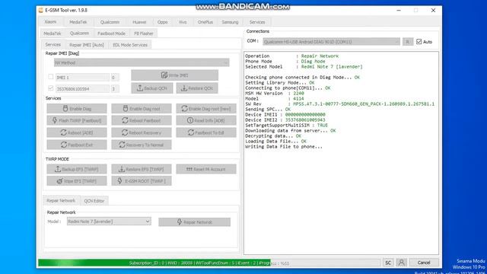The image size is (487, 274).
Task: Click the Cancel button
Action: 424,263
